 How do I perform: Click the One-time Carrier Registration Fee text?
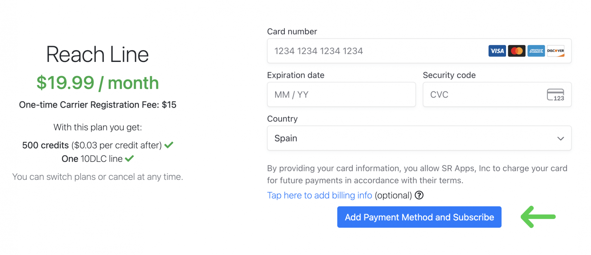pyautogui.click(x=98, y=105)
